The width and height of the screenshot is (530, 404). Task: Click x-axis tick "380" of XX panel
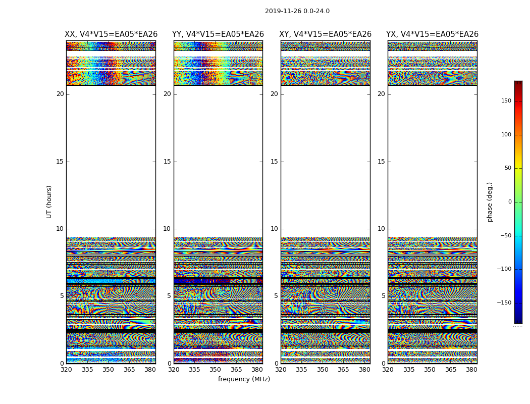pyautogui.click(x=150, y=370)
